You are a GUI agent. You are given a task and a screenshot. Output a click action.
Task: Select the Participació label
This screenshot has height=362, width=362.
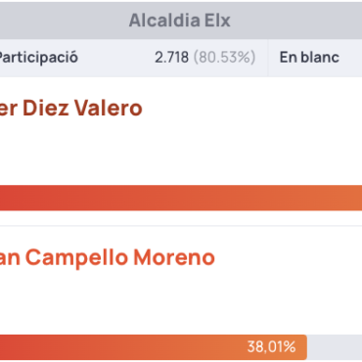coord(38,58)
